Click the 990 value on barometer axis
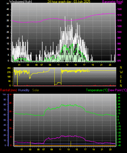The image size is (127, 153). point(119,44)
